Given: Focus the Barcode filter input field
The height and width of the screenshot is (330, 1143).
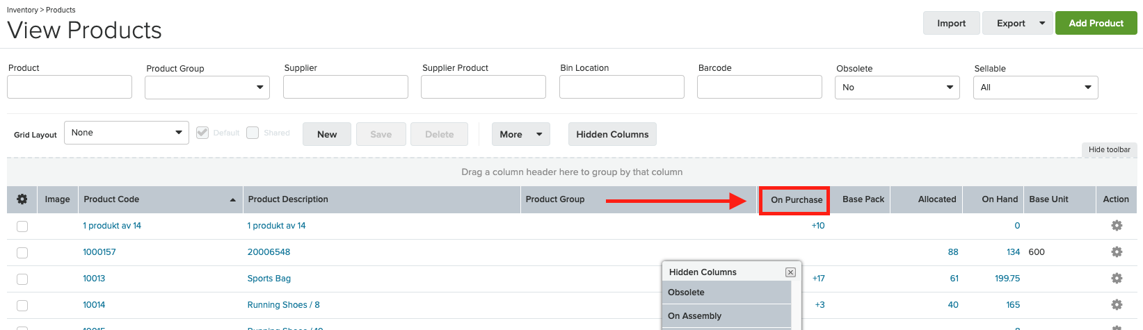Looking at the screenshot, I should click(760, 87).
